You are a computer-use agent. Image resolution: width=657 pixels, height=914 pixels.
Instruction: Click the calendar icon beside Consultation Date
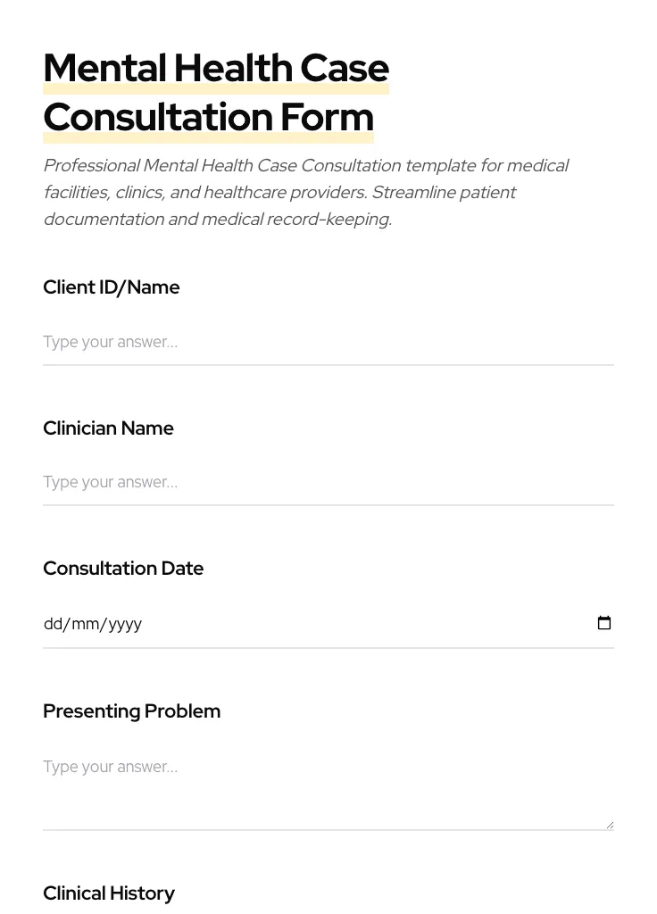pos(604,622)
